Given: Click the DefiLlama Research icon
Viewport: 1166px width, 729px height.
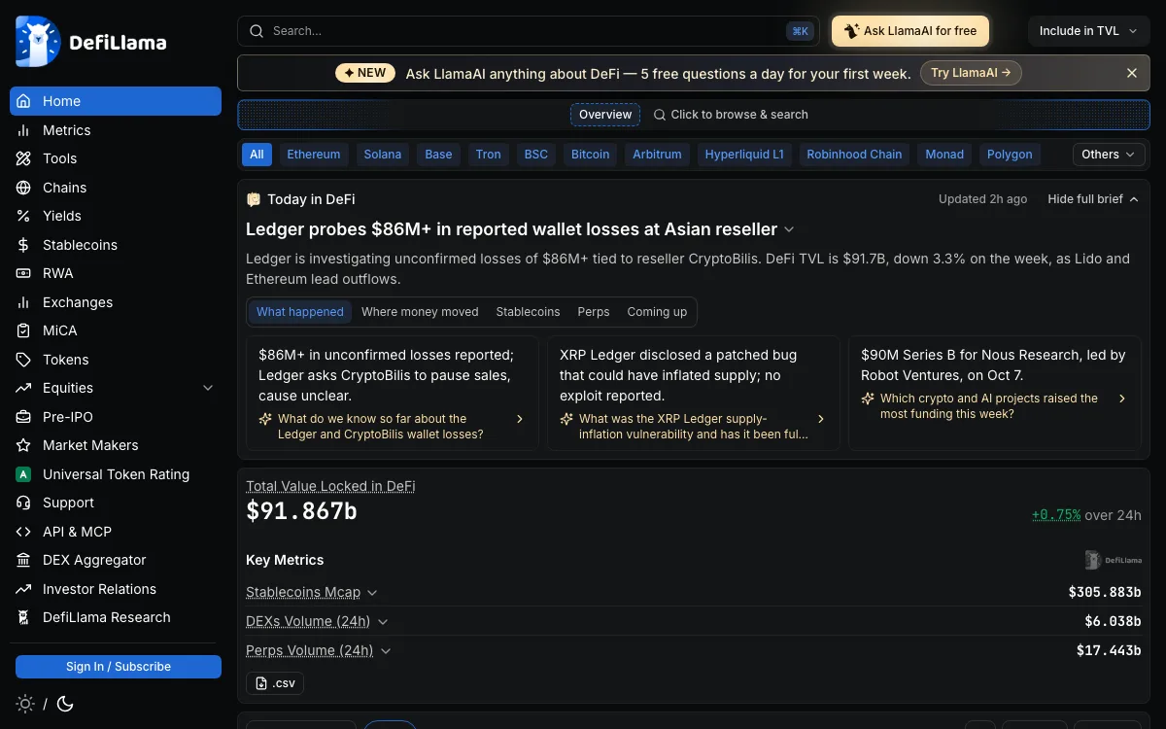Looking at the screenshot, I should pyautogui.click(x=23, y=617).
